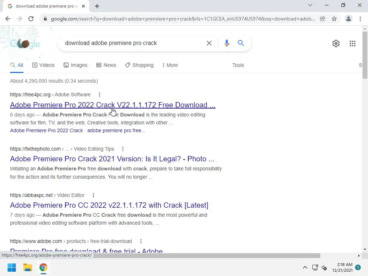The height and width of the screenshot is (276, 368).
Task: Share this page via address bar icon
Action: tap(323, 19)
